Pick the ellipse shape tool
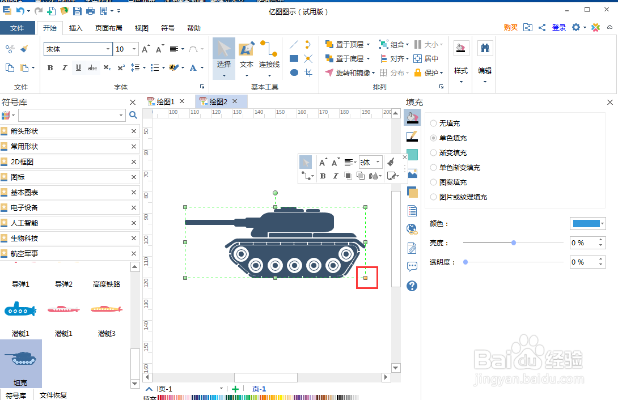Viewport: 618px width, 400px height. [294, 73]
